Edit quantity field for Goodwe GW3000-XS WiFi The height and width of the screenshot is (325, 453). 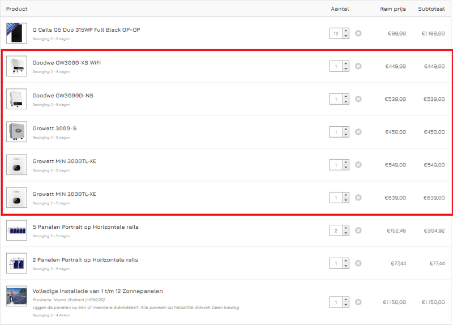[336, 66]
